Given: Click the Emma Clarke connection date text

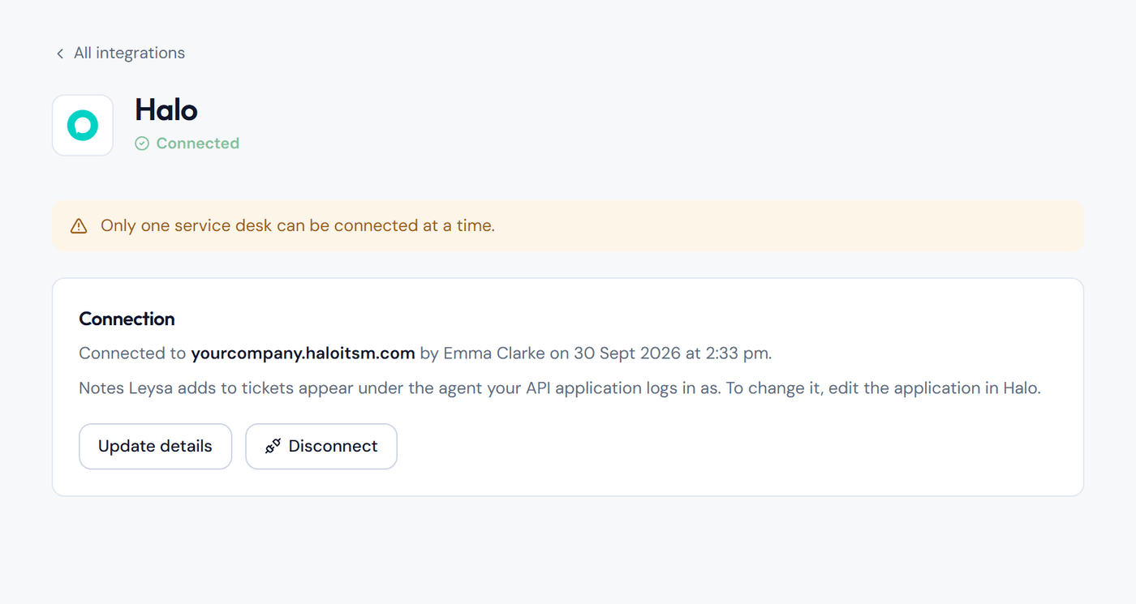Looking at the screenshot, I should [596, 353].
